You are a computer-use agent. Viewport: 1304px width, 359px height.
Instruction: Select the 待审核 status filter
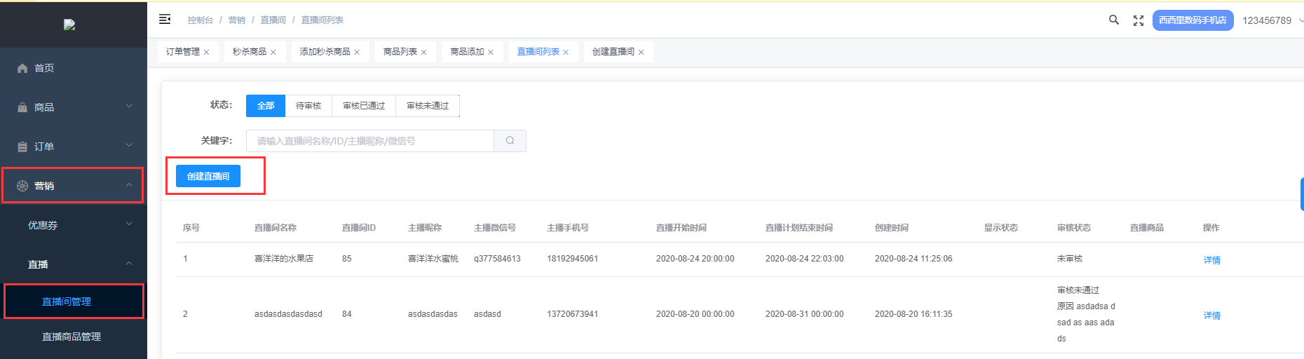(x=308, y=106)
